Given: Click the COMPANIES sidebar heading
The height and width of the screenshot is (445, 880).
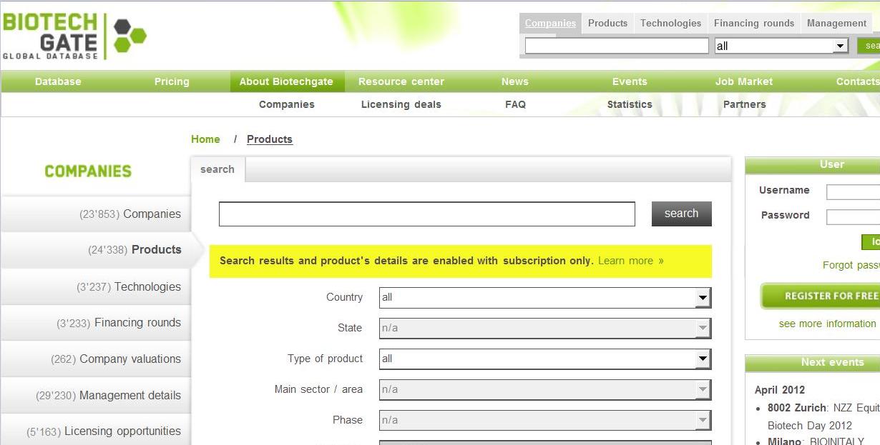Looking at the screenshot, I should click(x=88, y=171).
